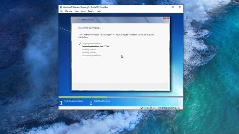
Task: Click the USB devices status icon
Action: (x=153, y=108)
